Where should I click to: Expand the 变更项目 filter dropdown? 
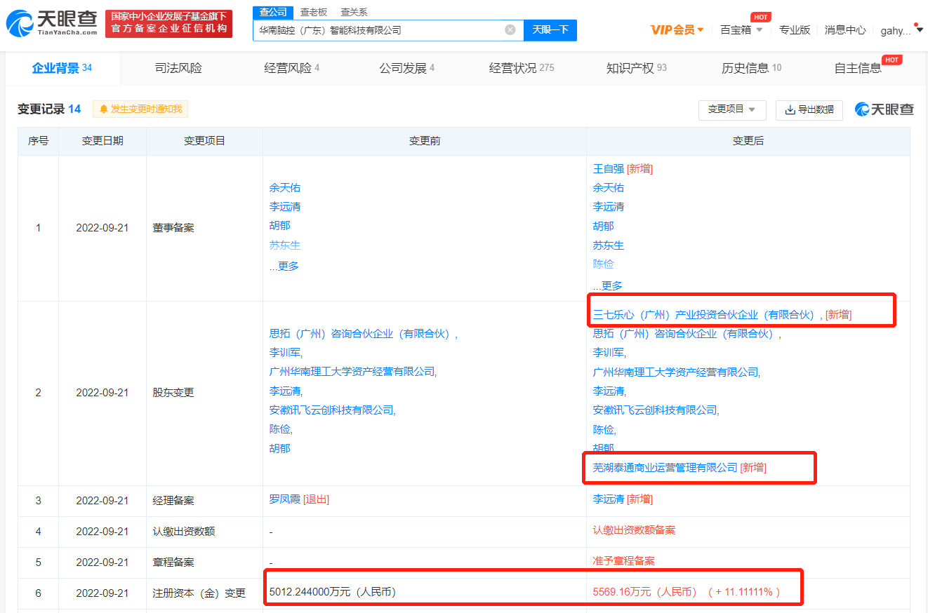point(731,109)
